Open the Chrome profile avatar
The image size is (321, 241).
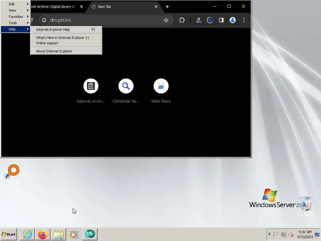click(x=233, y=20)
